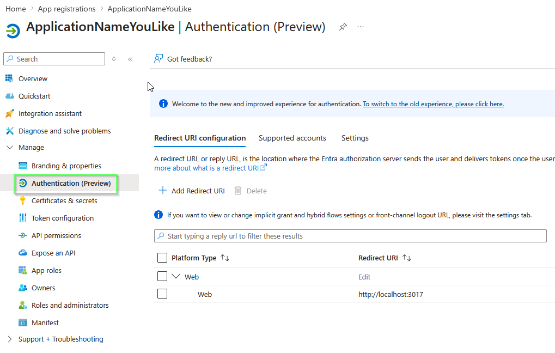Edit the Web platform redirect URIs
Screen dimensions: 555x353
point(364,276)
